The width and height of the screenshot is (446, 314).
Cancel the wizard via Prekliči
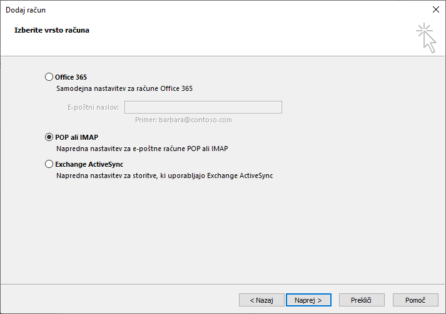(362, 300)
